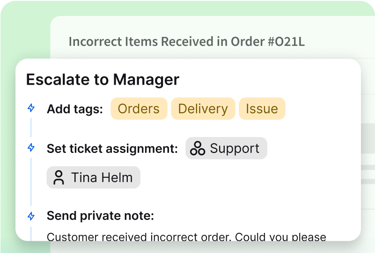Click connector line below the Add tags icon
The image size is (375, 253).
(31, 127)
